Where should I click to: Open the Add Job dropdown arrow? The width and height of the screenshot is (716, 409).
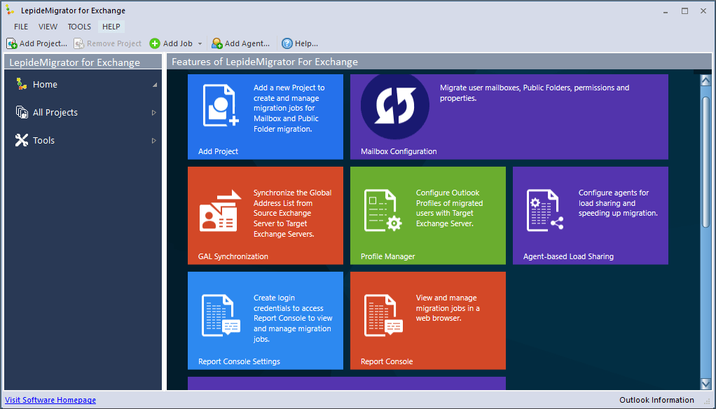point(200,44)
